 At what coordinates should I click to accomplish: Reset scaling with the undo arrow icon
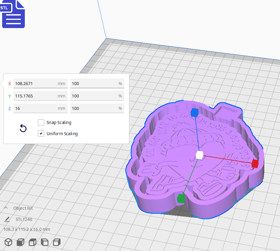[23, 128]
